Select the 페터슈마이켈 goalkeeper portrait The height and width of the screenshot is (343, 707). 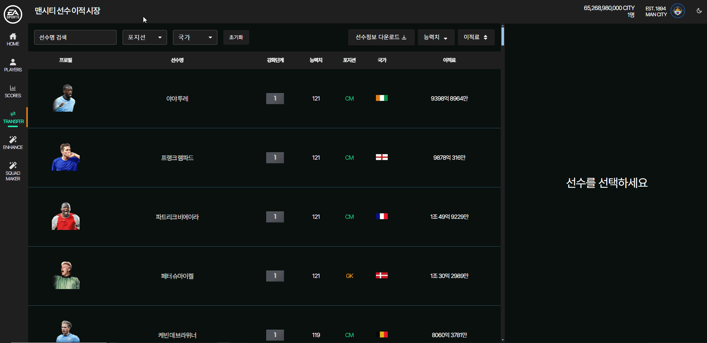pyautogui.click(x=66, y=275)
